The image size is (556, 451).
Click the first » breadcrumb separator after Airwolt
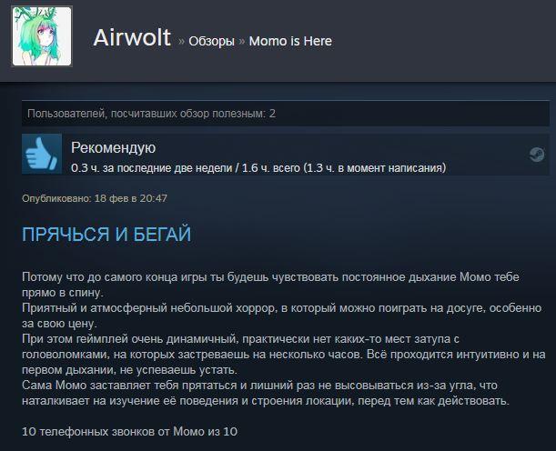coord(182,42)
